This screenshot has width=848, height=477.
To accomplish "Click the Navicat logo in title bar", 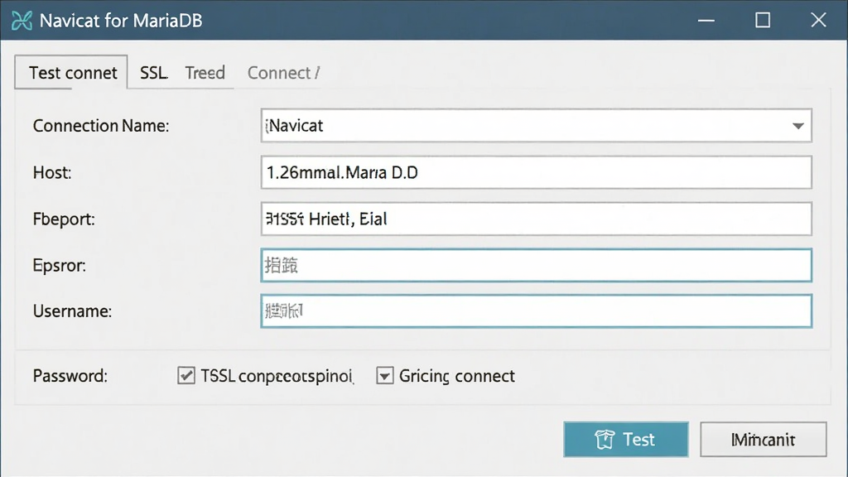I will 22,21.
